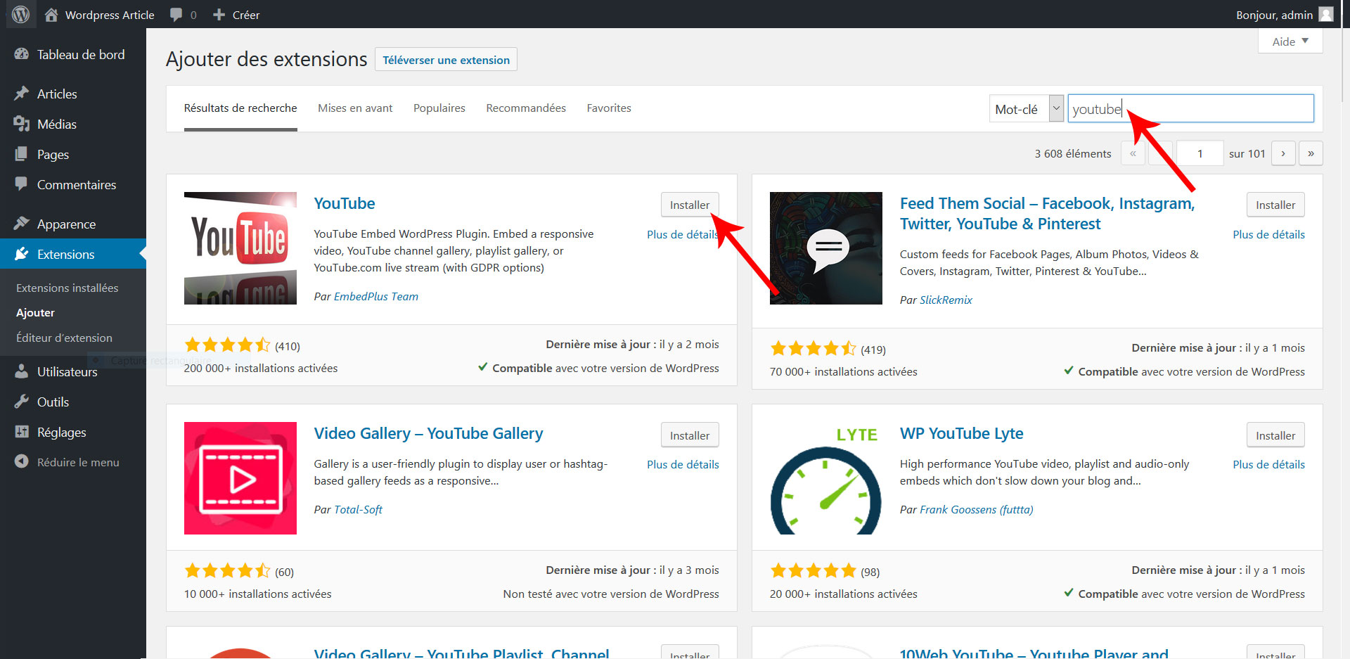The height and width of the screenshot is (659, 1350).
Task: Click the Réglages settings icon
Action: point(22,432)
